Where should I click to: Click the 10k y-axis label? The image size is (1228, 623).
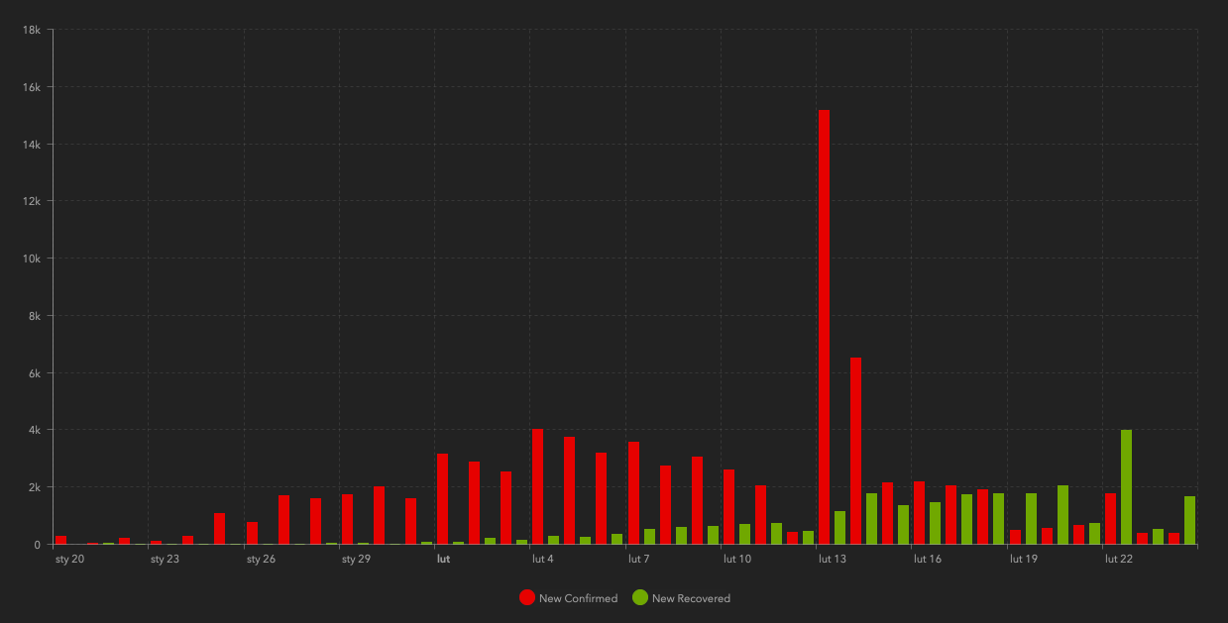click(31, 259)
